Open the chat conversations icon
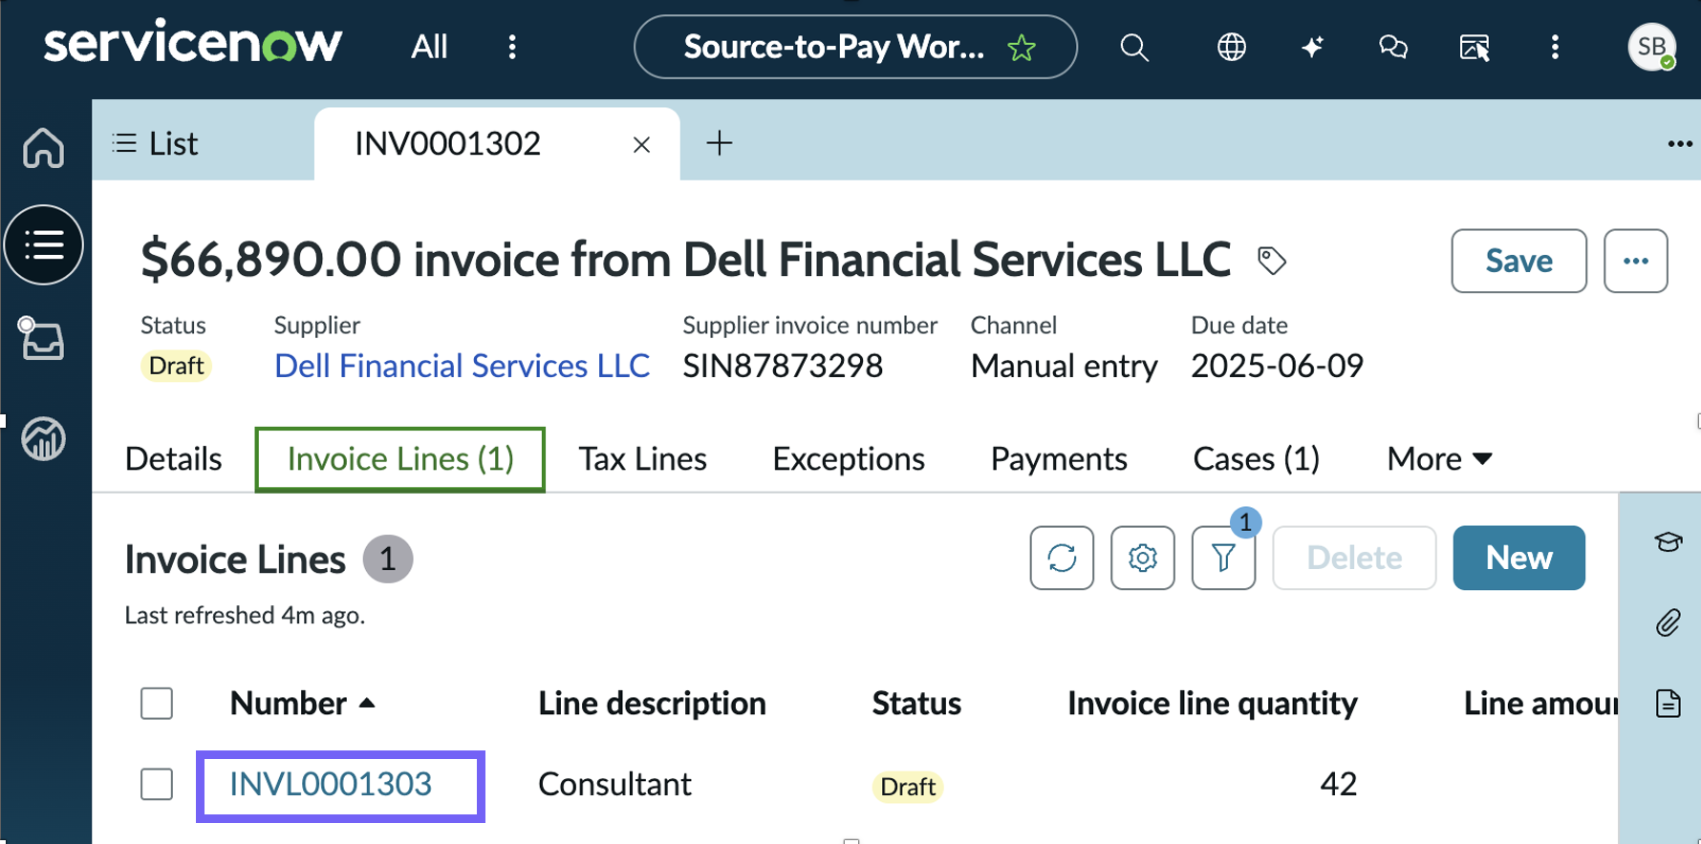Screen dimensions: 1701x844 coord(1393,47)
